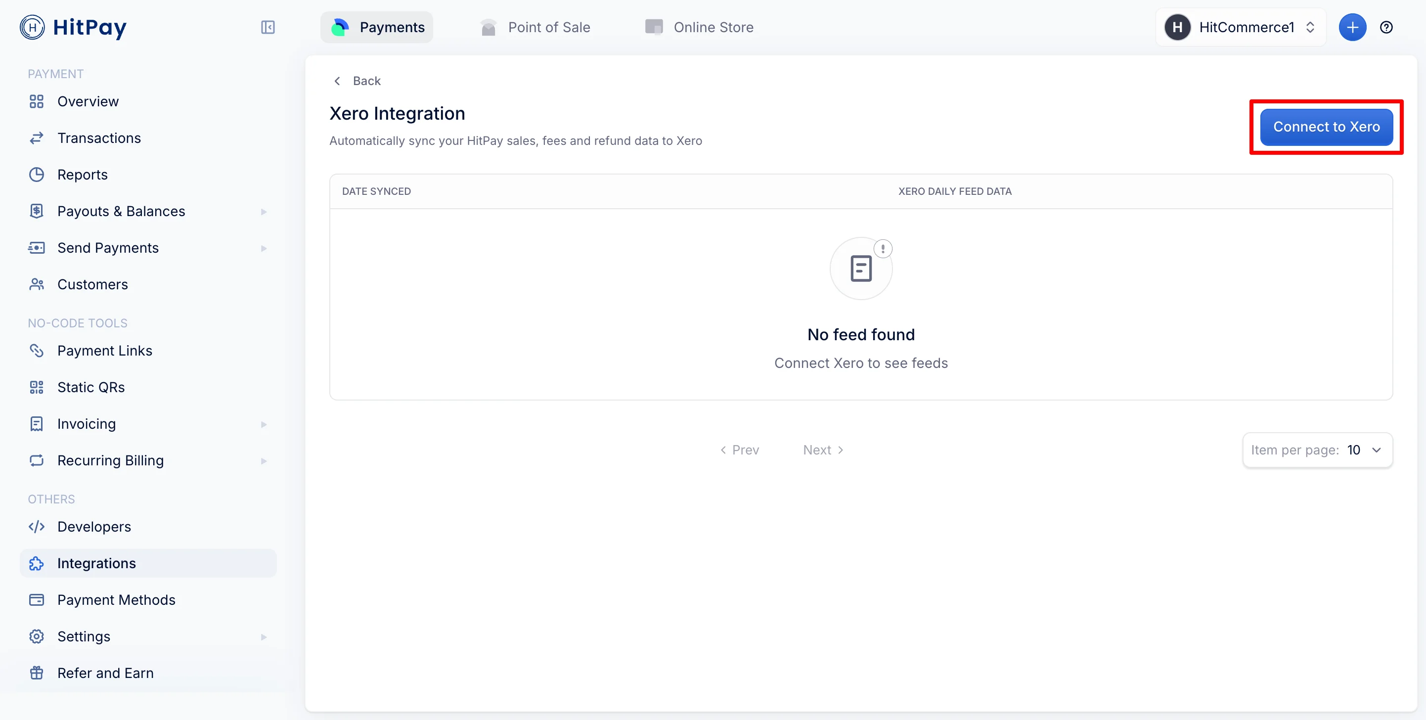Click the Prev pagination button
The width and height of the screenshot is (1426, 720).
click(x=740, y=450)
